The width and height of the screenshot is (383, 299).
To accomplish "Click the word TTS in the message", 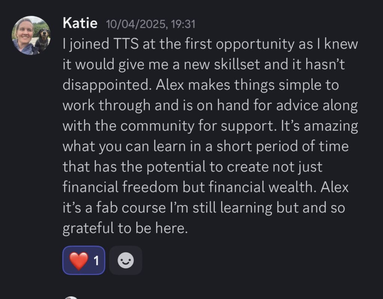I will (x=126, y=44).
